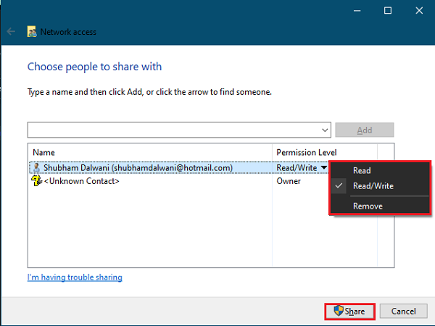The image size is (435, 326).
Task: Select the Shubham Dalwani user icon
Action: tap(36, 168)
